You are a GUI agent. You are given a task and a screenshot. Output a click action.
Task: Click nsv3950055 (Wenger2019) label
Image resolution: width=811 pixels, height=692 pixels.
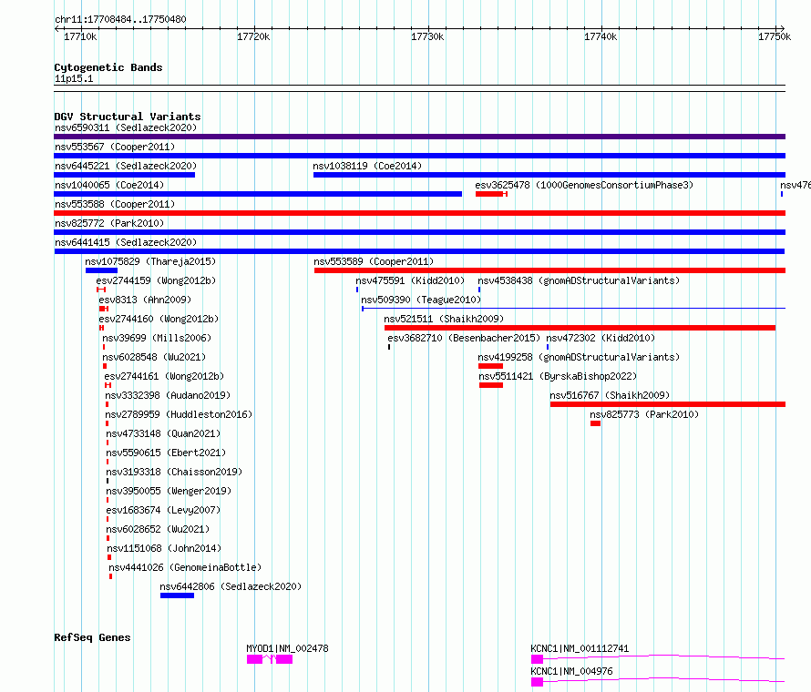169,491
